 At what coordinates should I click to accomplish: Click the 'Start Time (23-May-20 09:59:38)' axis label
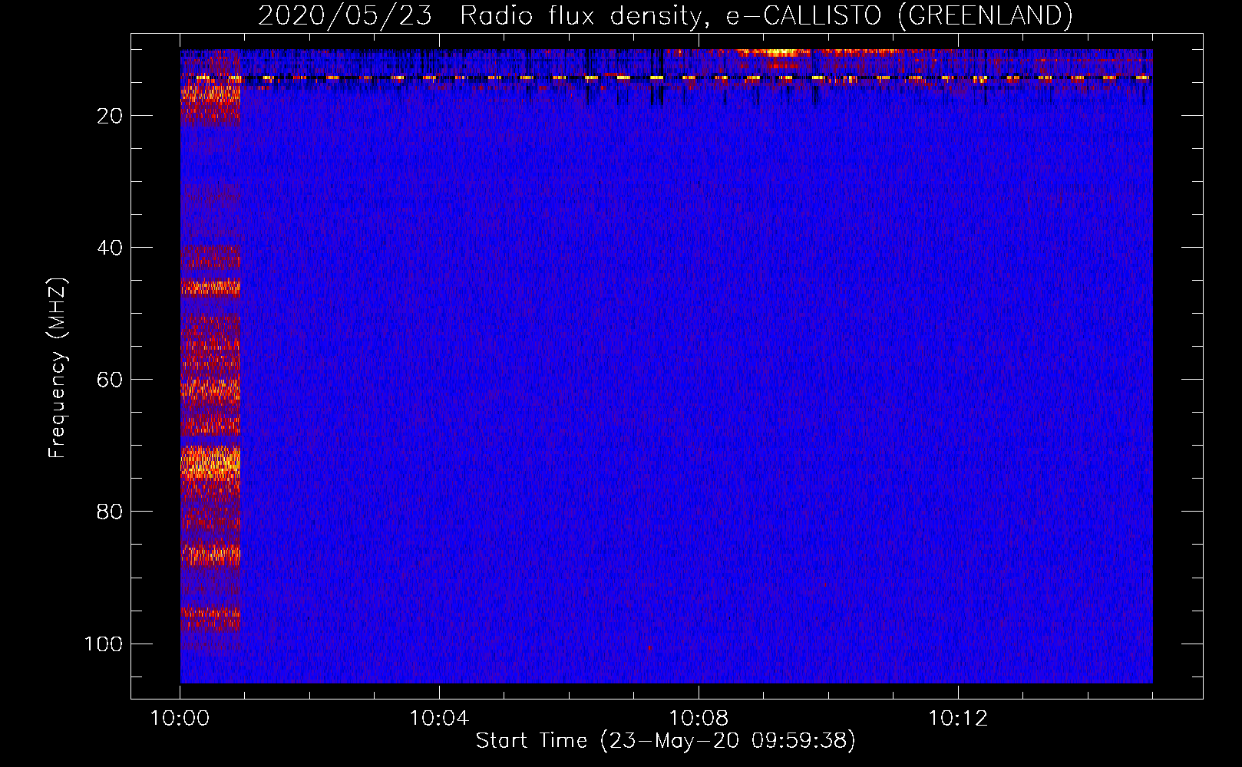tap(666, 741)
